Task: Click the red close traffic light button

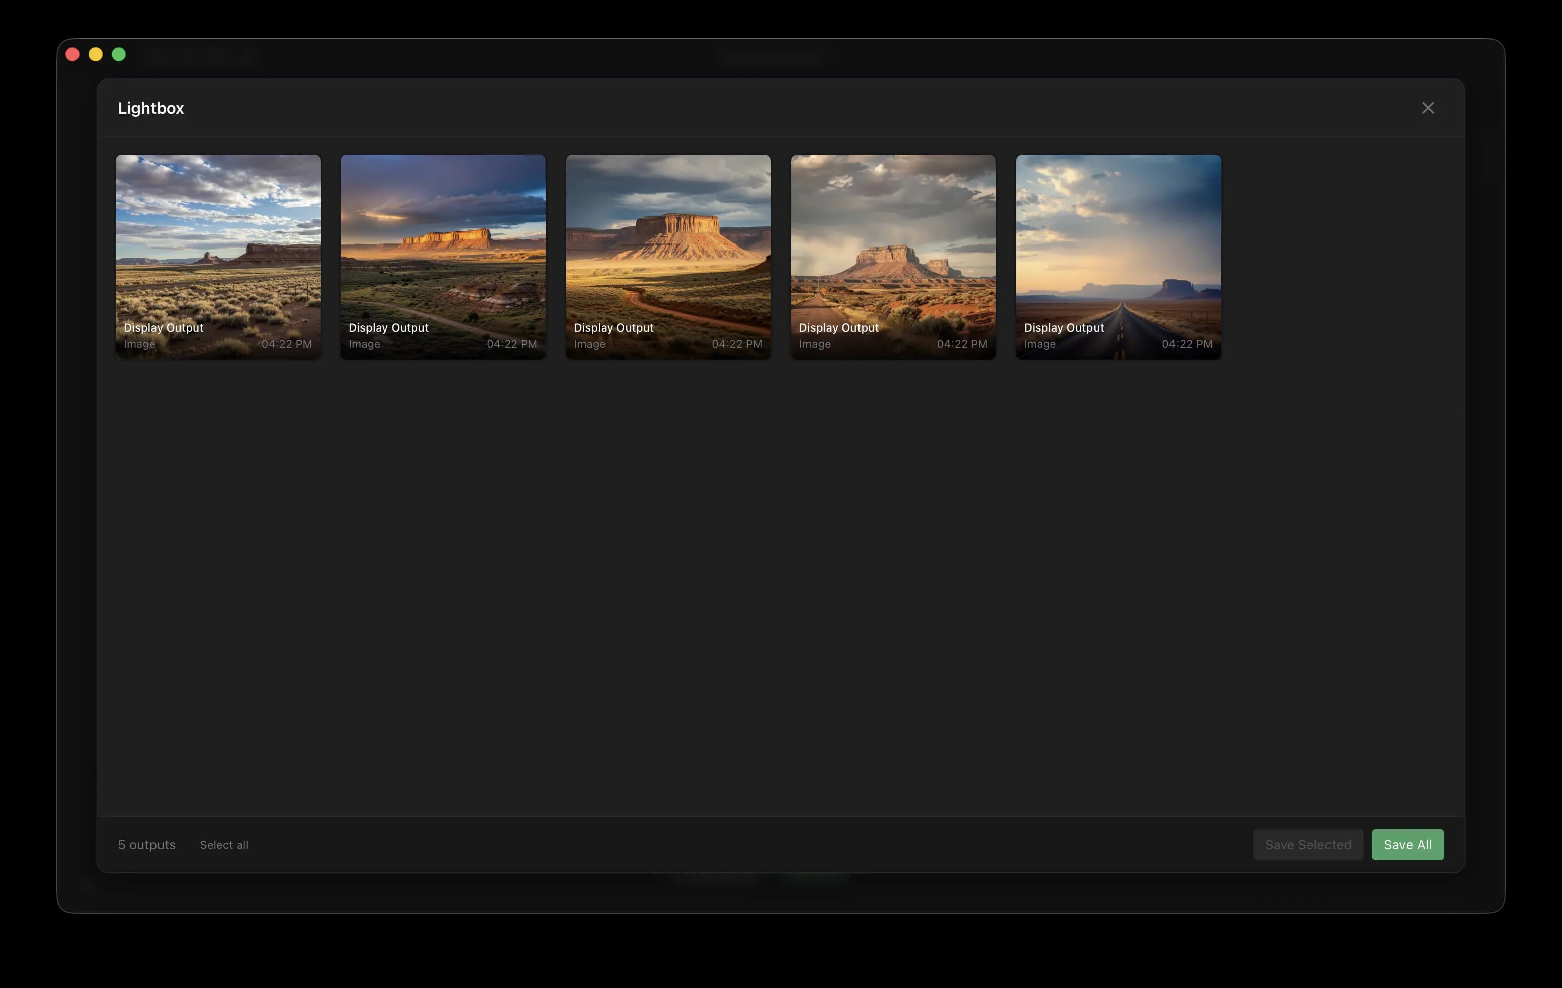Action: tap(72, 54)
